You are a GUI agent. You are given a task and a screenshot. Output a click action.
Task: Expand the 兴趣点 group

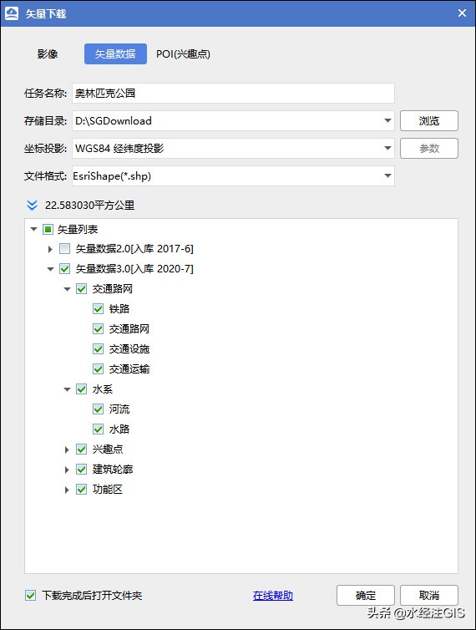point(67,450)
